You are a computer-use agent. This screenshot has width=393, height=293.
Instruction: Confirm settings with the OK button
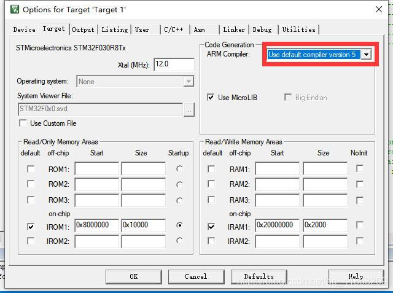(134, 276)
